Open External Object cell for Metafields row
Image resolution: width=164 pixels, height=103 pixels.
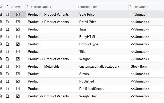coord(44,67)
